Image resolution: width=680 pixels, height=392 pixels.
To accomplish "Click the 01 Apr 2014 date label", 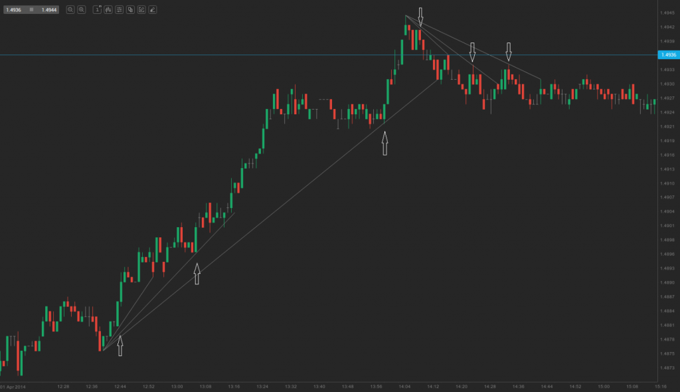I will click(x=13, y=387).
